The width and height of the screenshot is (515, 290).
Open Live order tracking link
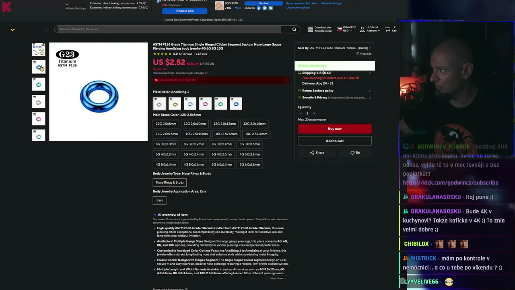298,8
